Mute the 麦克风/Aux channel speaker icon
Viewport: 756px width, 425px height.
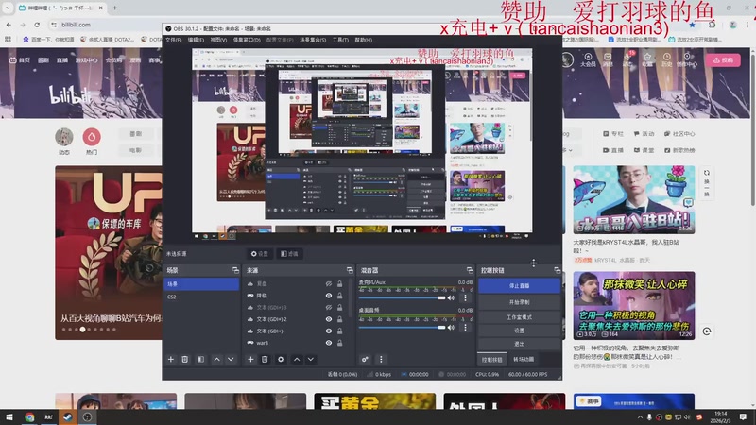[x=451, y=298]
